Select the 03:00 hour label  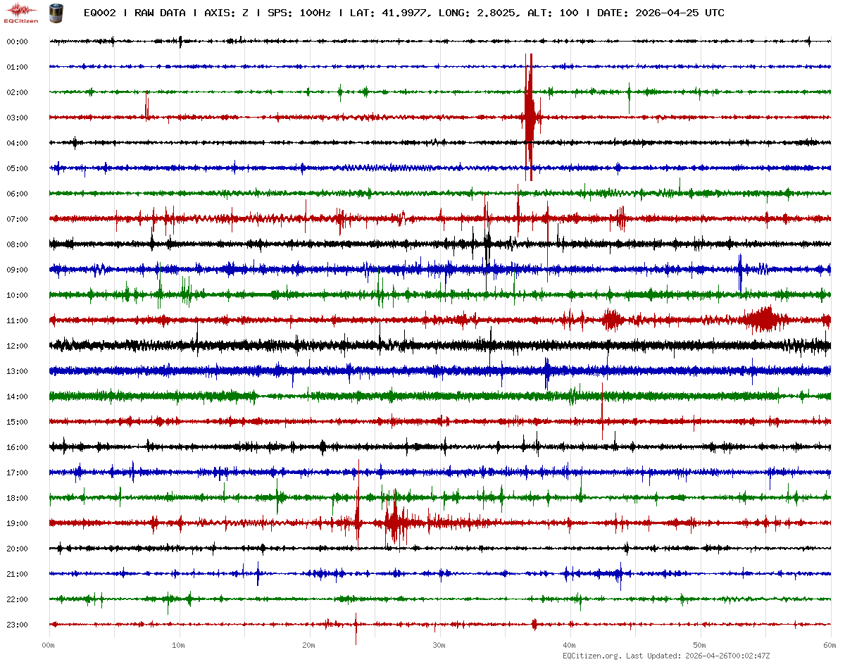[17, 118]
